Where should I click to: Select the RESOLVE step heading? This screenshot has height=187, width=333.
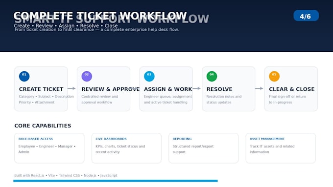(x=219, y=89)
